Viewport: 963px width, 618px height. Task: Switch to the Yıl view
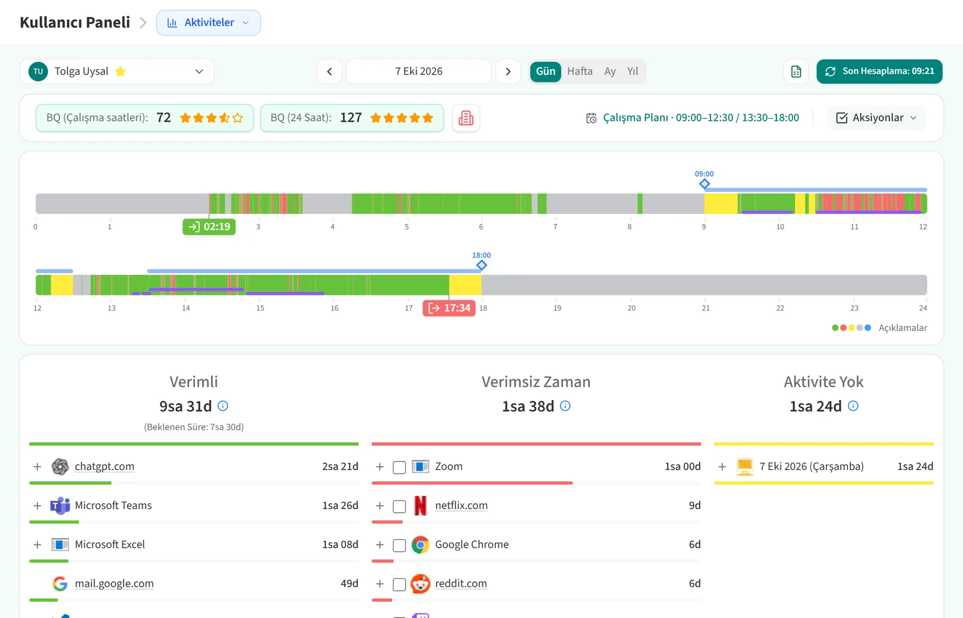tap(633, 72)
